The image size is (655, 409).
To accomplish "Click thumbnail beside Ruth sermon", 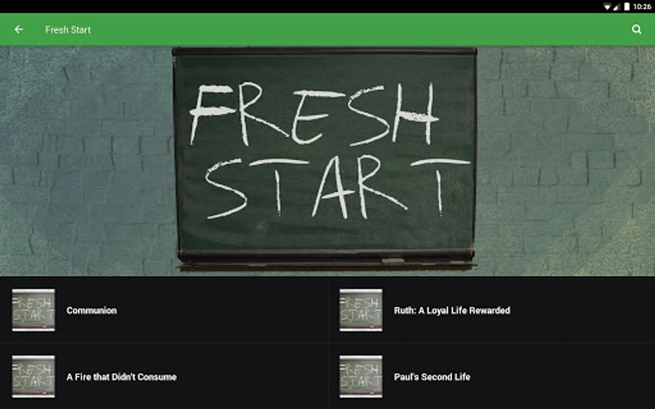I will click(361, 310).
